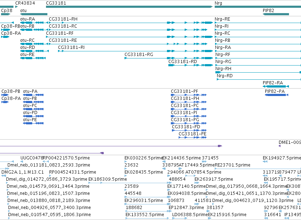Viewport: 301px width, 220px height.
Task: Choose protein otu-PE
Action: tap(30, 120)
